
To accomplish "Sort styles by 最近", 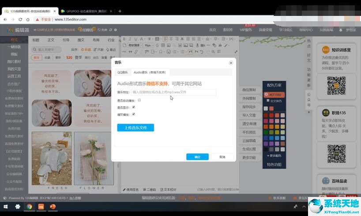I will coord(111,49).
